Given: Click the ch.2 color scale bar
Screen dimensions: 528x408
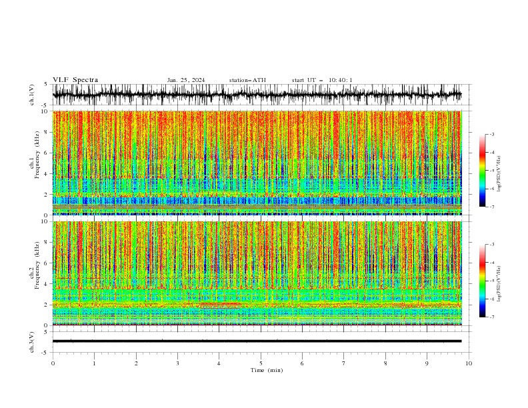Looking at the screenshot, I should click(x=482, y=281).
